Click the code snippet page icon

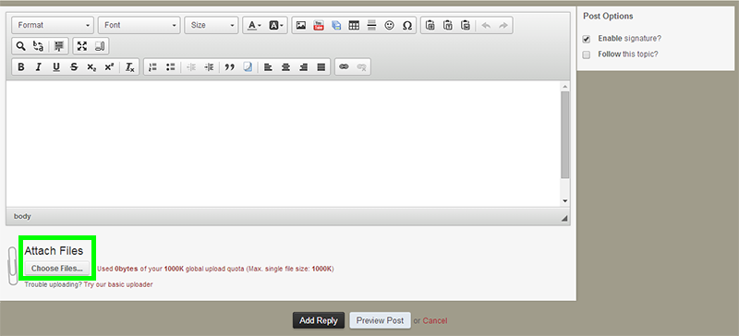click(x=248, y=66)
